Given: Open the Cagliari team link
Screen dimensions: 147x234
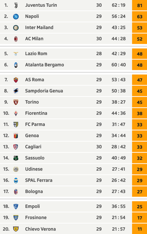Looking at the screenshot, I should pos(33,147).
